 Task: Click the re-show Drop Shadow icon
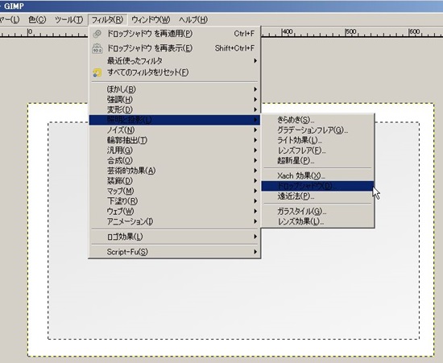point(97,48)
